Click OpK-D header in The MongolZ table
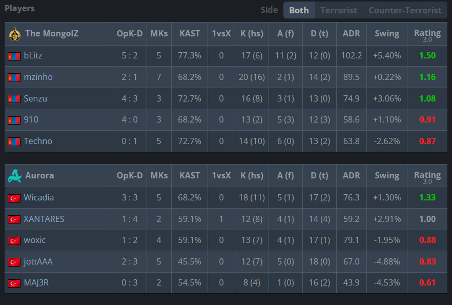Image resolution: width=452 pixels, height=305 pixels. [x=130, y=33]
